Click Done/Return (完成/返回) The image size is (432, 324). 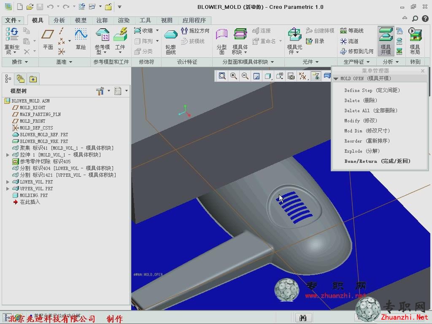[377, 161]
